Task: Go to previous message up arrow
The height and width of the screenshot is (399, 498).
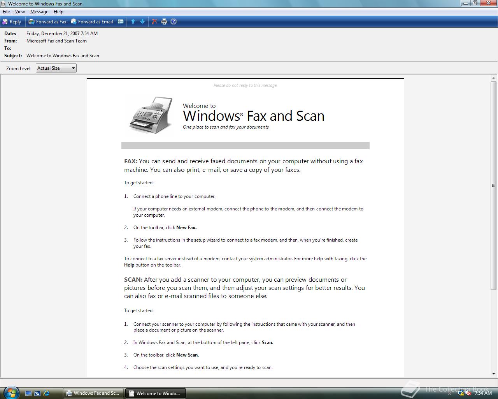Action: tap(133, 22)
